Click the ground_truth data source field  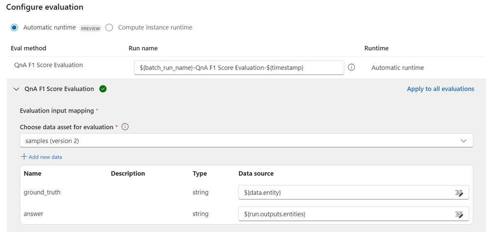click(345, 193)
